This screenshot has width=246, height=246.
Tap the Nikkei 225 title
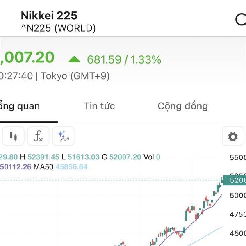pos(49,16)
